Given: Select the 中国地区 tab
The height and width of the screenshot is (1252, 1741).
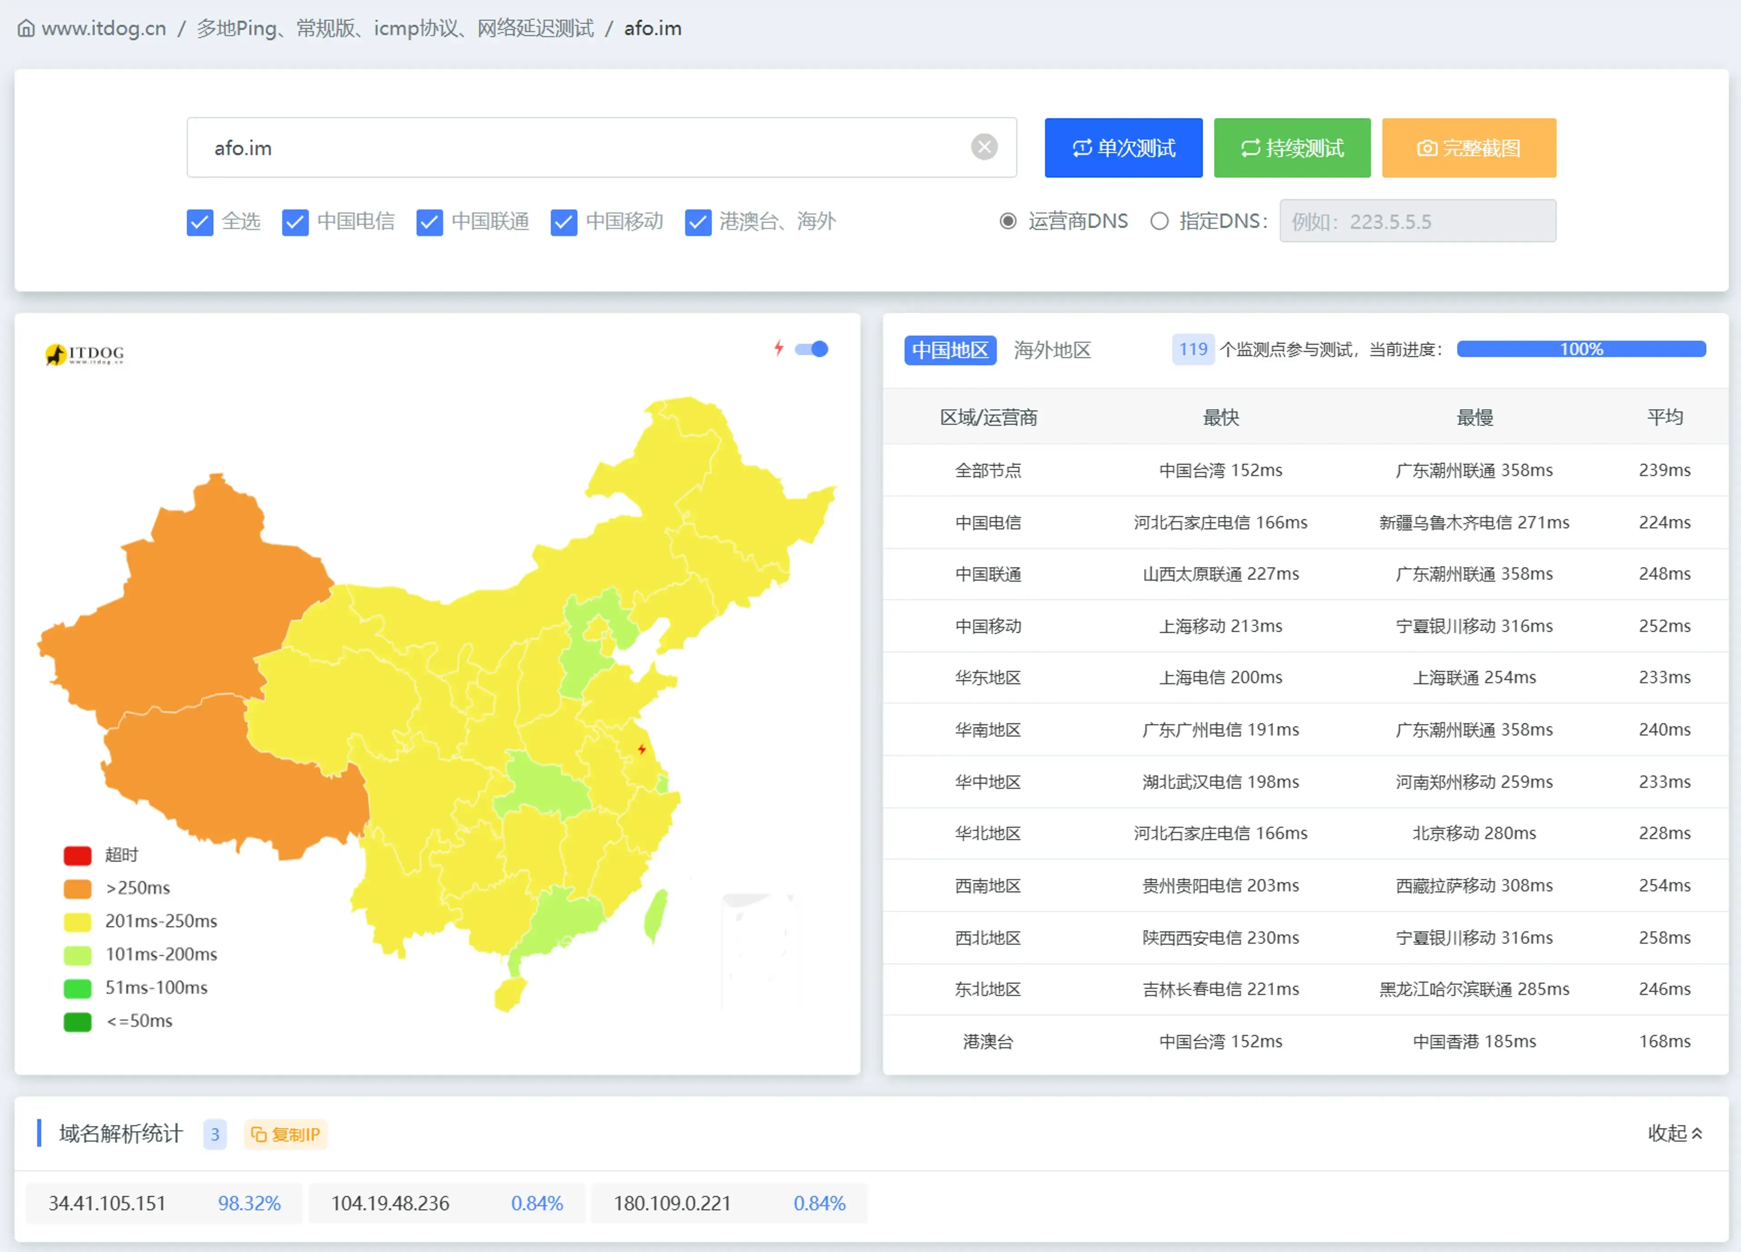Looking at the screenshot, I should 949,350.
